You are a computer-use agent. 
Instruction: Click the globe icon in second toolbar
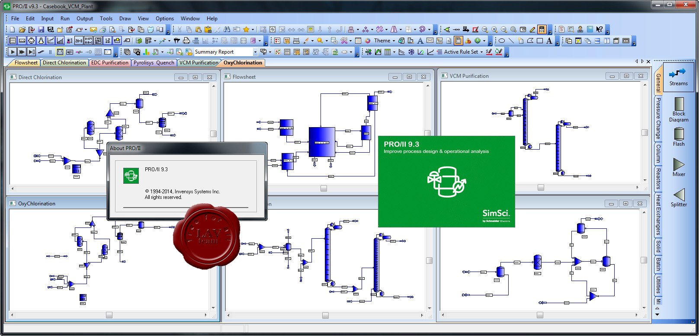click(478, 41)
